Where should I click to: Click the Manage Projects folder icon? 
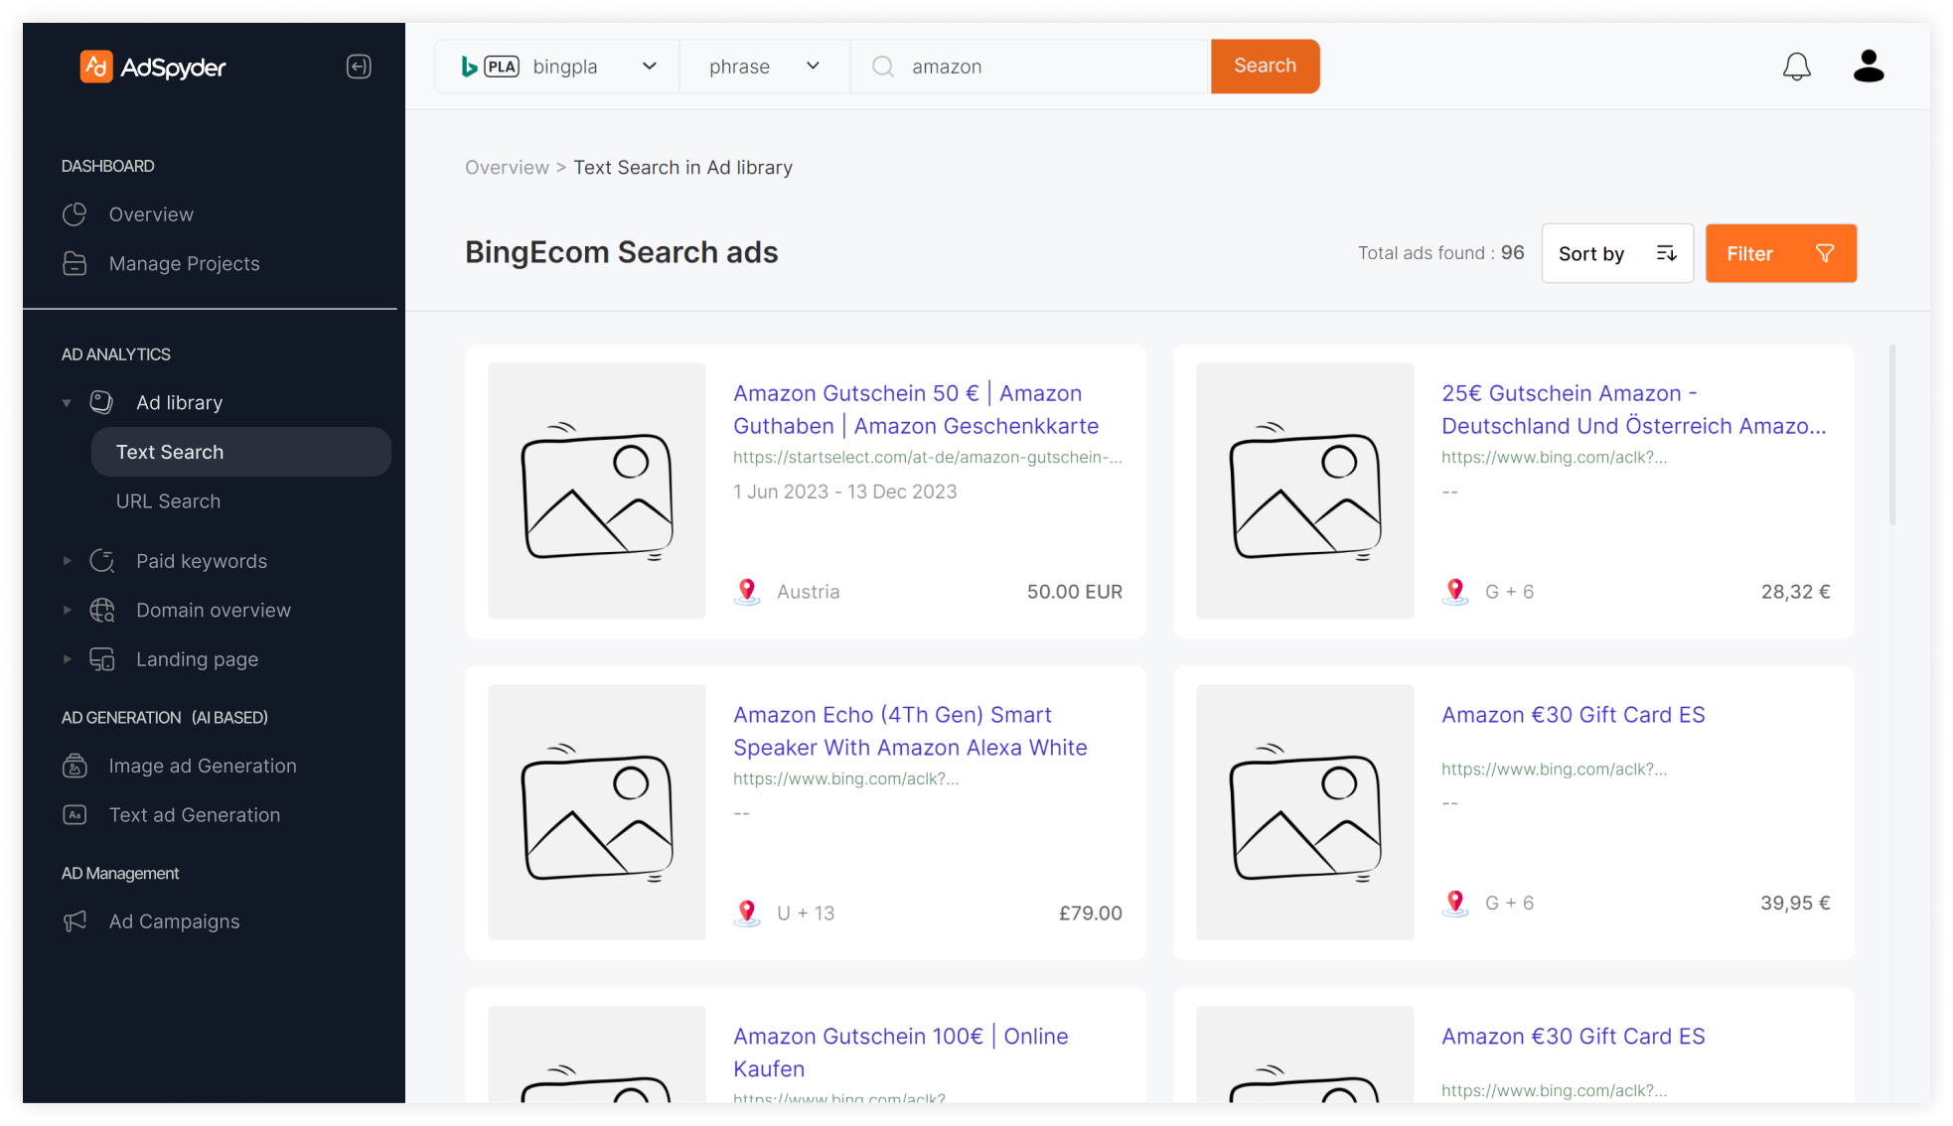tap(75, 263)
